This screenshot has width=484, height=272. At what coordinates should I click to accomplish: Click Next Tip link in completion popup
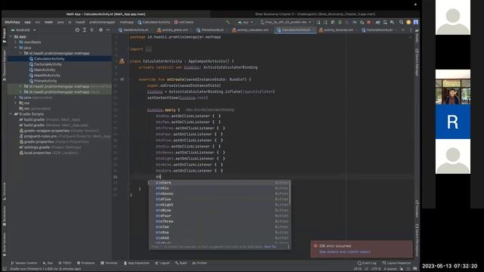tap(270, 247)
